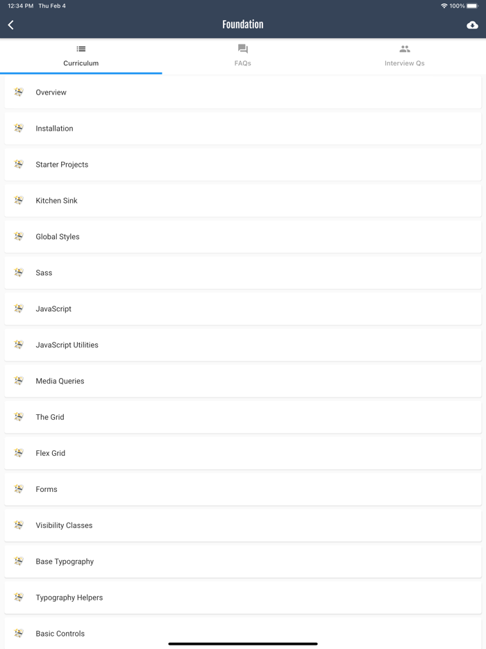Image resolution: width=486 pixels, height=649 pixels.
Task: Select the Media Queries lesson
Action: pos(242,381)
